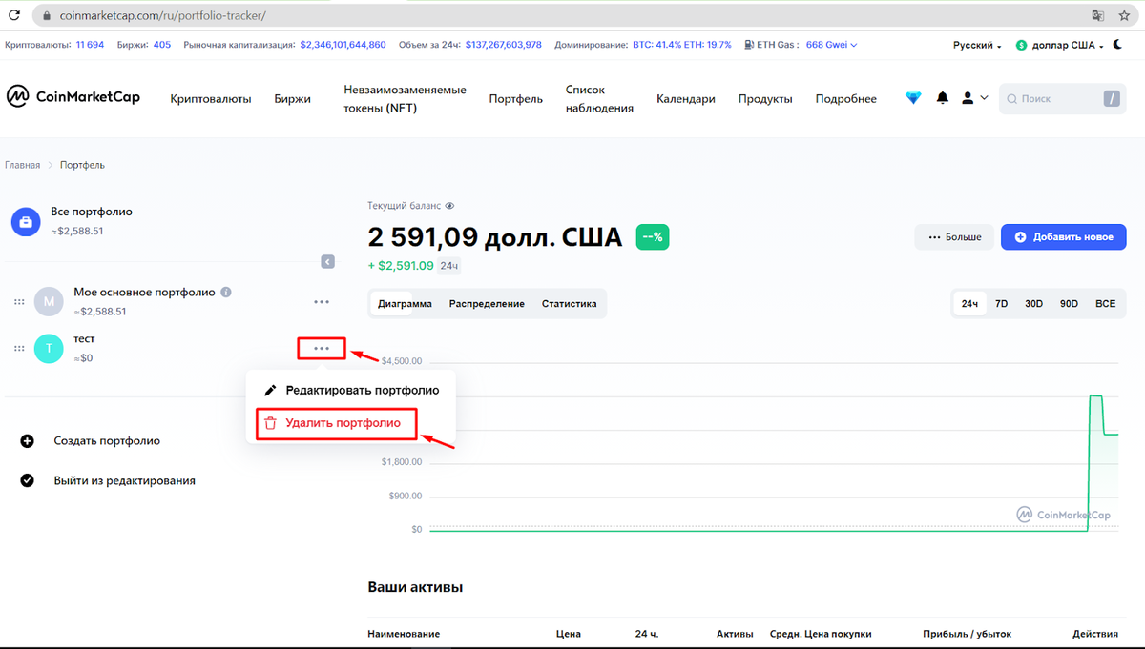
Task: Click the slash shortcut icon in search box
Action: coord(1111,98)
